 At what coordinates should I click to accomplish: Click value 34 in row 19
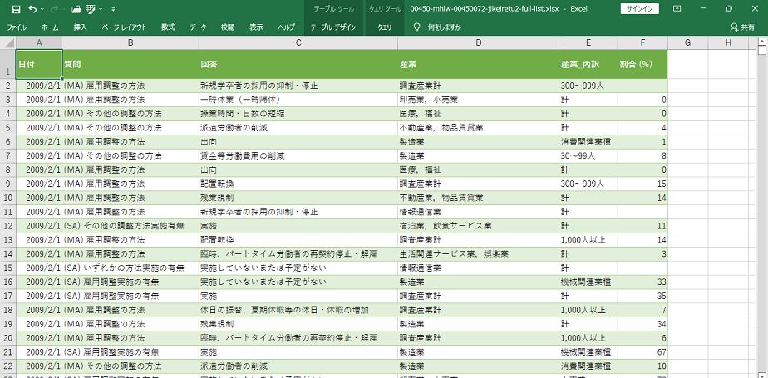pyautogui.click(x=642, y=324)
